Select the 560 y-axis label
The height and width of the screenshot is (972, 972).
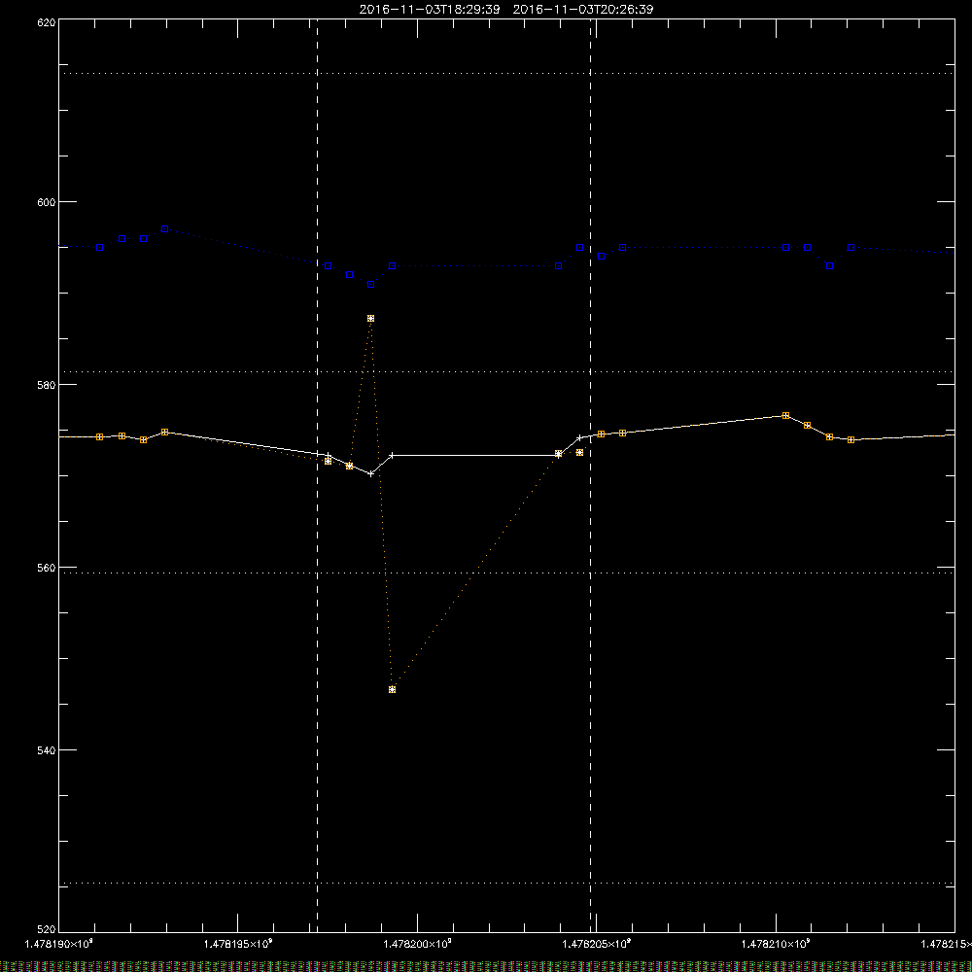point(47,568)
